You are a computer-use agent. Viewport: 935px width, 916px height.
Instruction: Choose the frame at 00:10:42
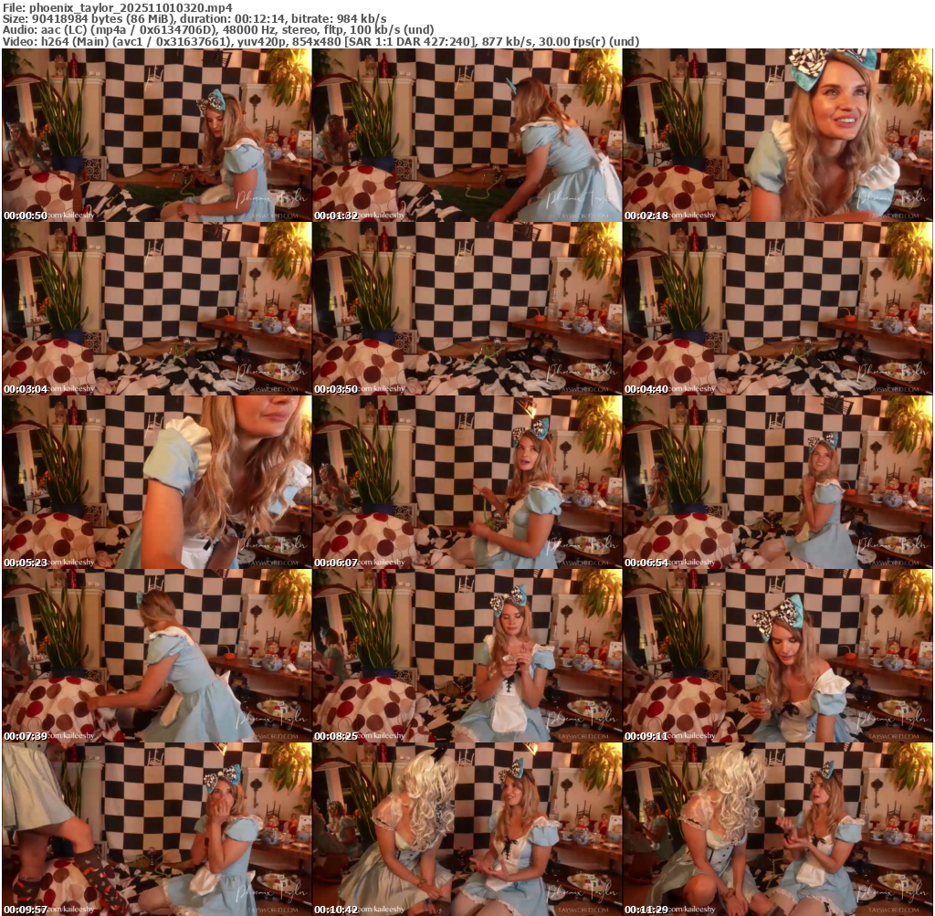pyautogui.click(x=467, y=829)
